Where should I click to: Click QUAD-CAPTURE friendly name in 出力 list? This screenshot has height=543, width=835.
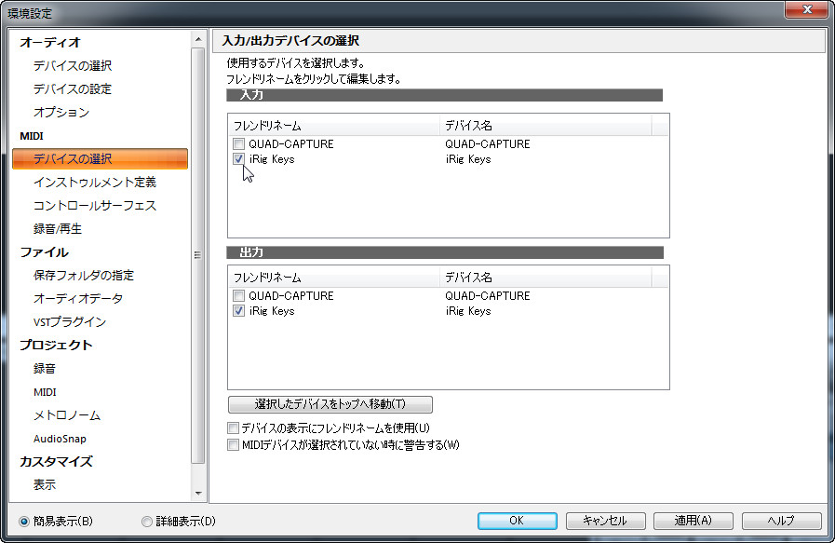(x=290, y=296)
